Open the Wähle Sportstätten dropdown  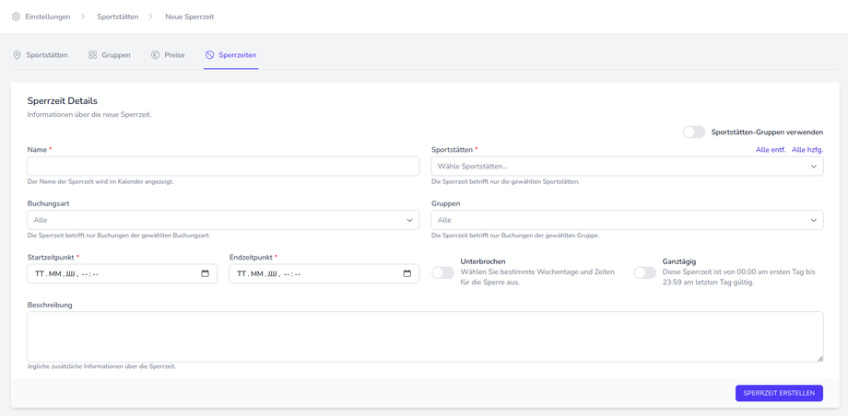click(x=628, y=167)
